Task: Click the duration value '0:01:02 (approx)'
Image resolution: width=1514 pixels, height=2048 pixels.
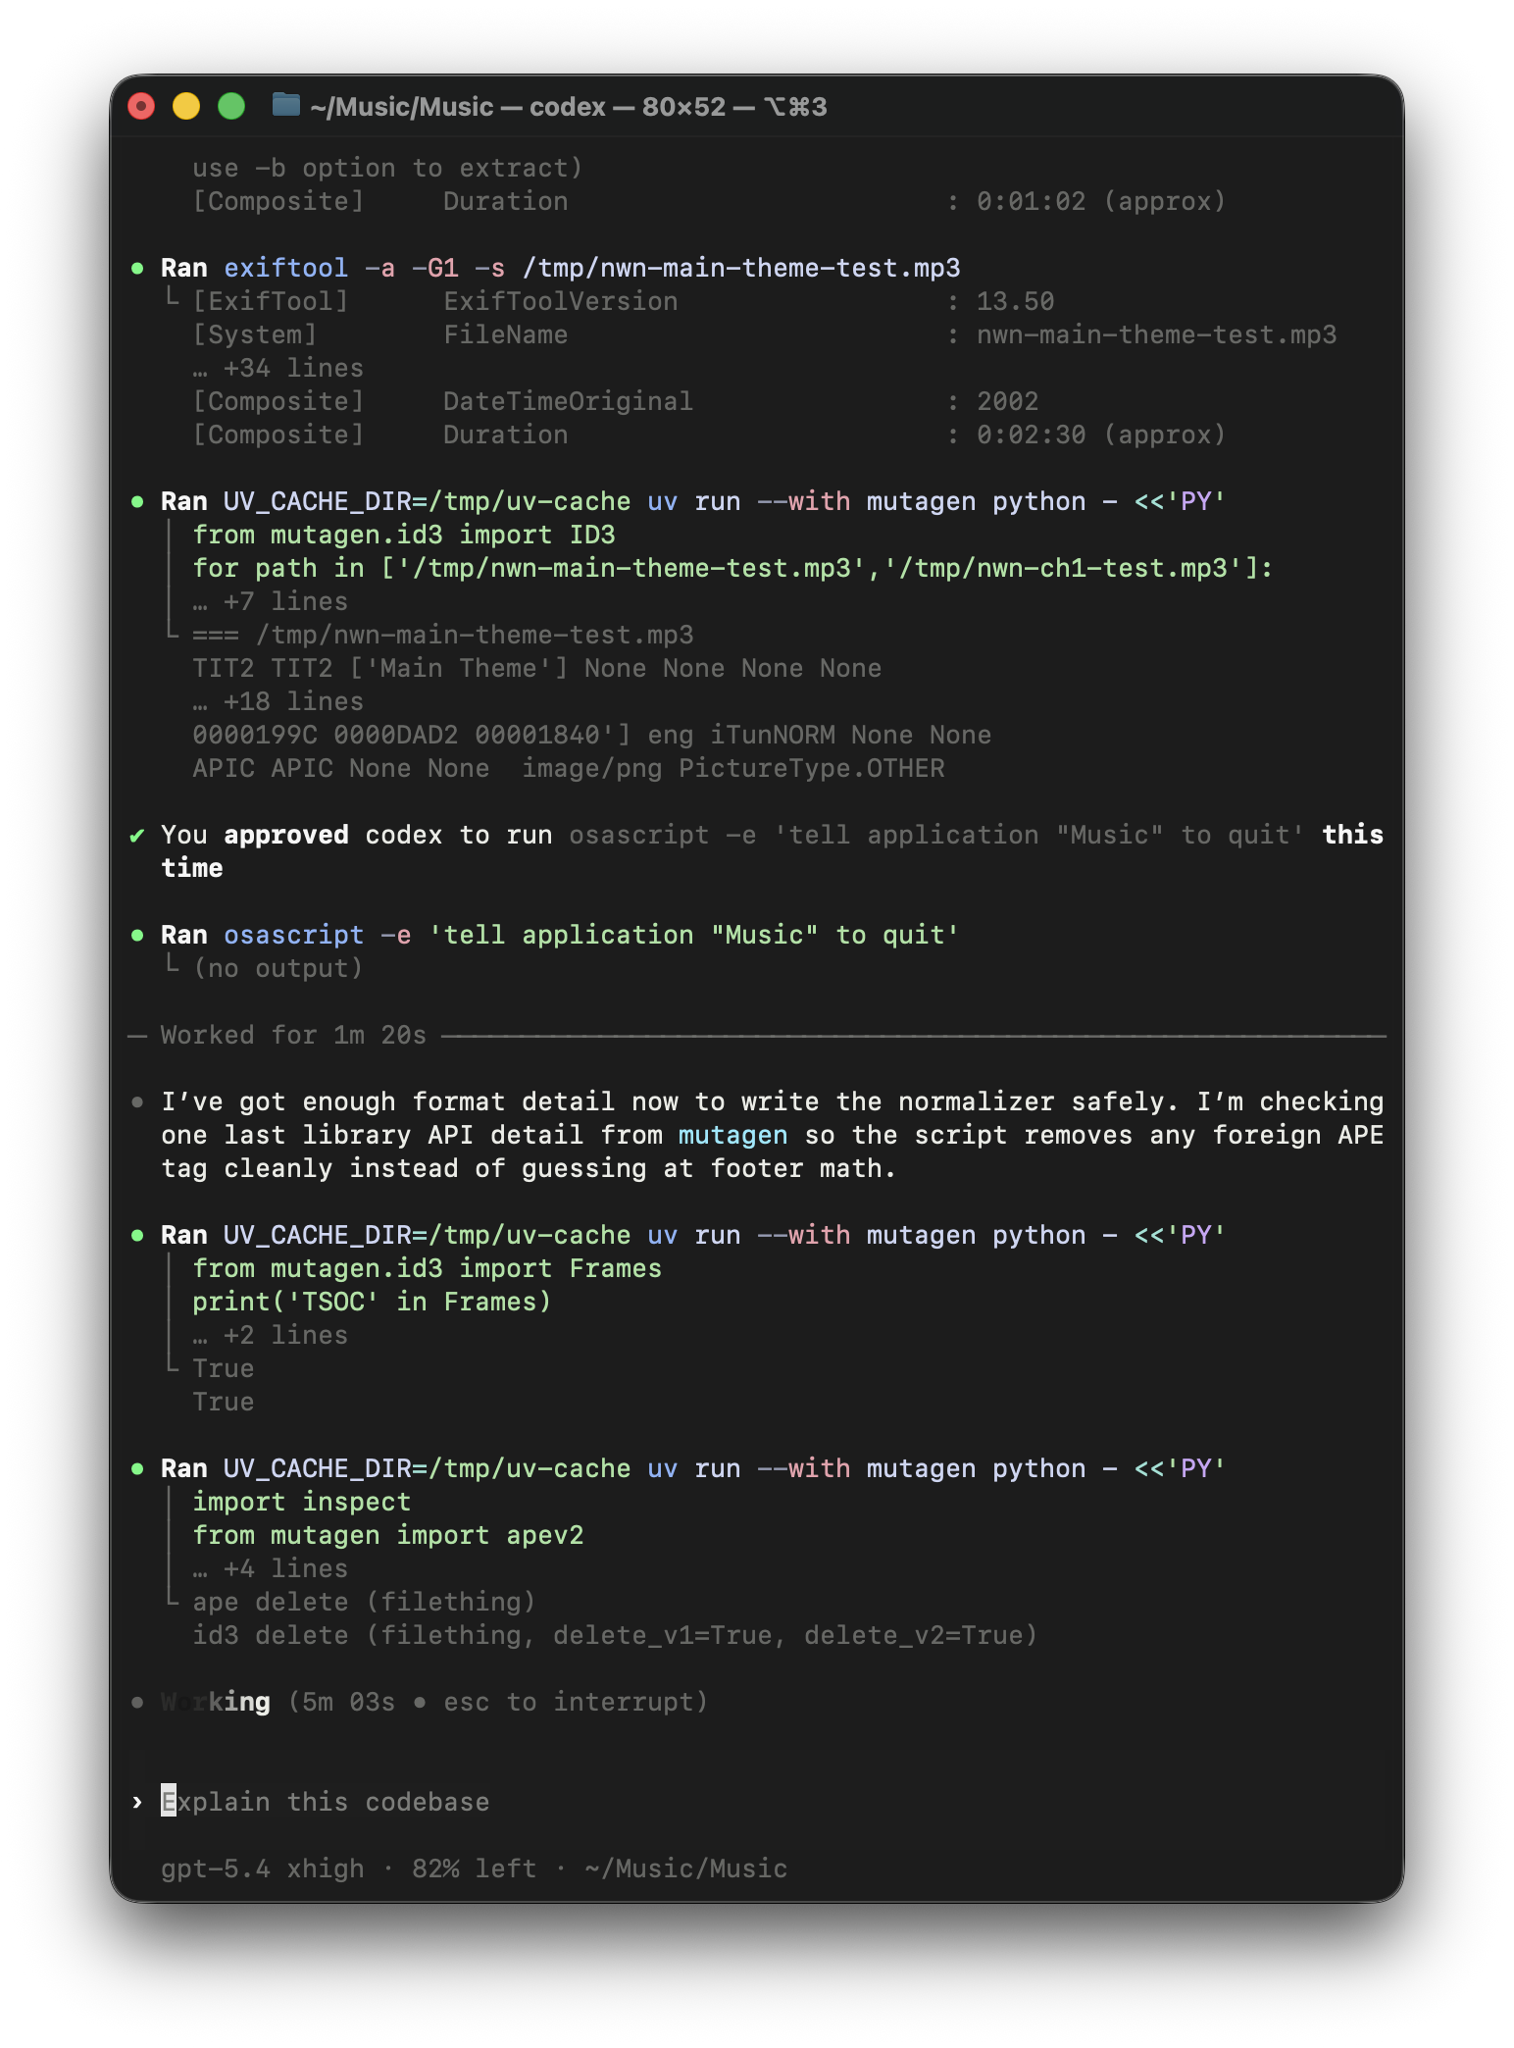Action: pos(1102,202)
